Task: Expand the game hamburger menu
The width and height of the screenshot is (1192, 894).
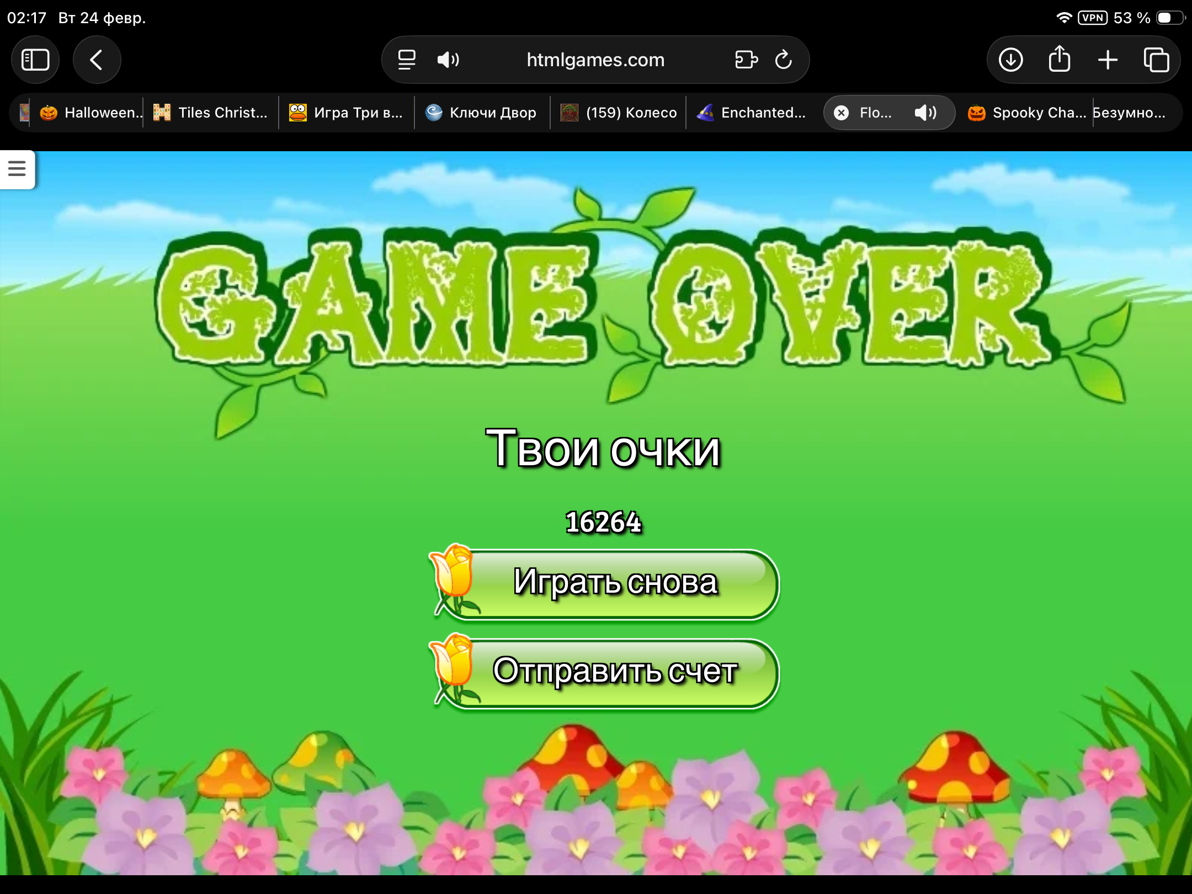Action: (x=17, y=168)
